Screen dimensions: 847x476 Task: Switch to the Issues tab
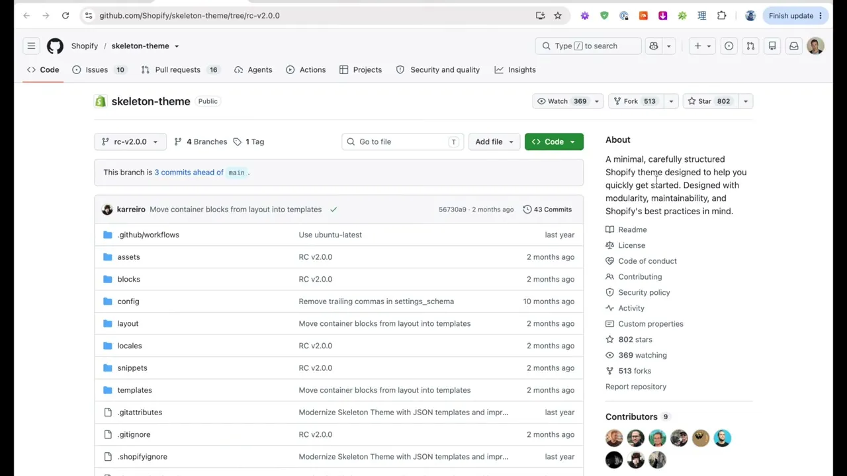99,69
